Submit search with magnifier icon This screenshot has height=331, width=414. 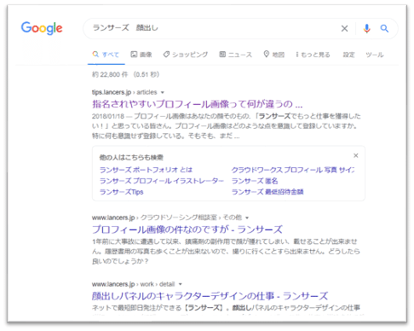click(384, 28)
